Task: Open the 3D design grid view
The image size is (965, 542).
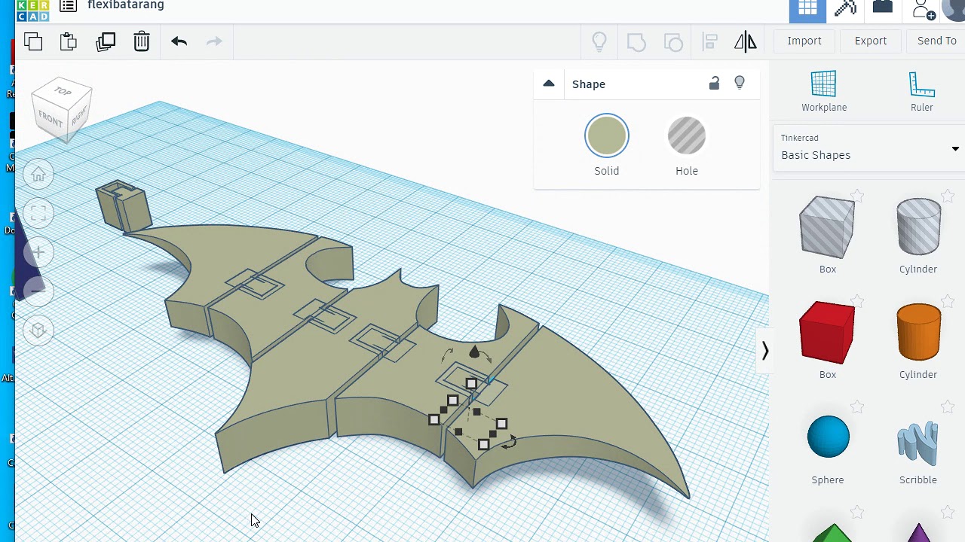Action: [807, 8]
